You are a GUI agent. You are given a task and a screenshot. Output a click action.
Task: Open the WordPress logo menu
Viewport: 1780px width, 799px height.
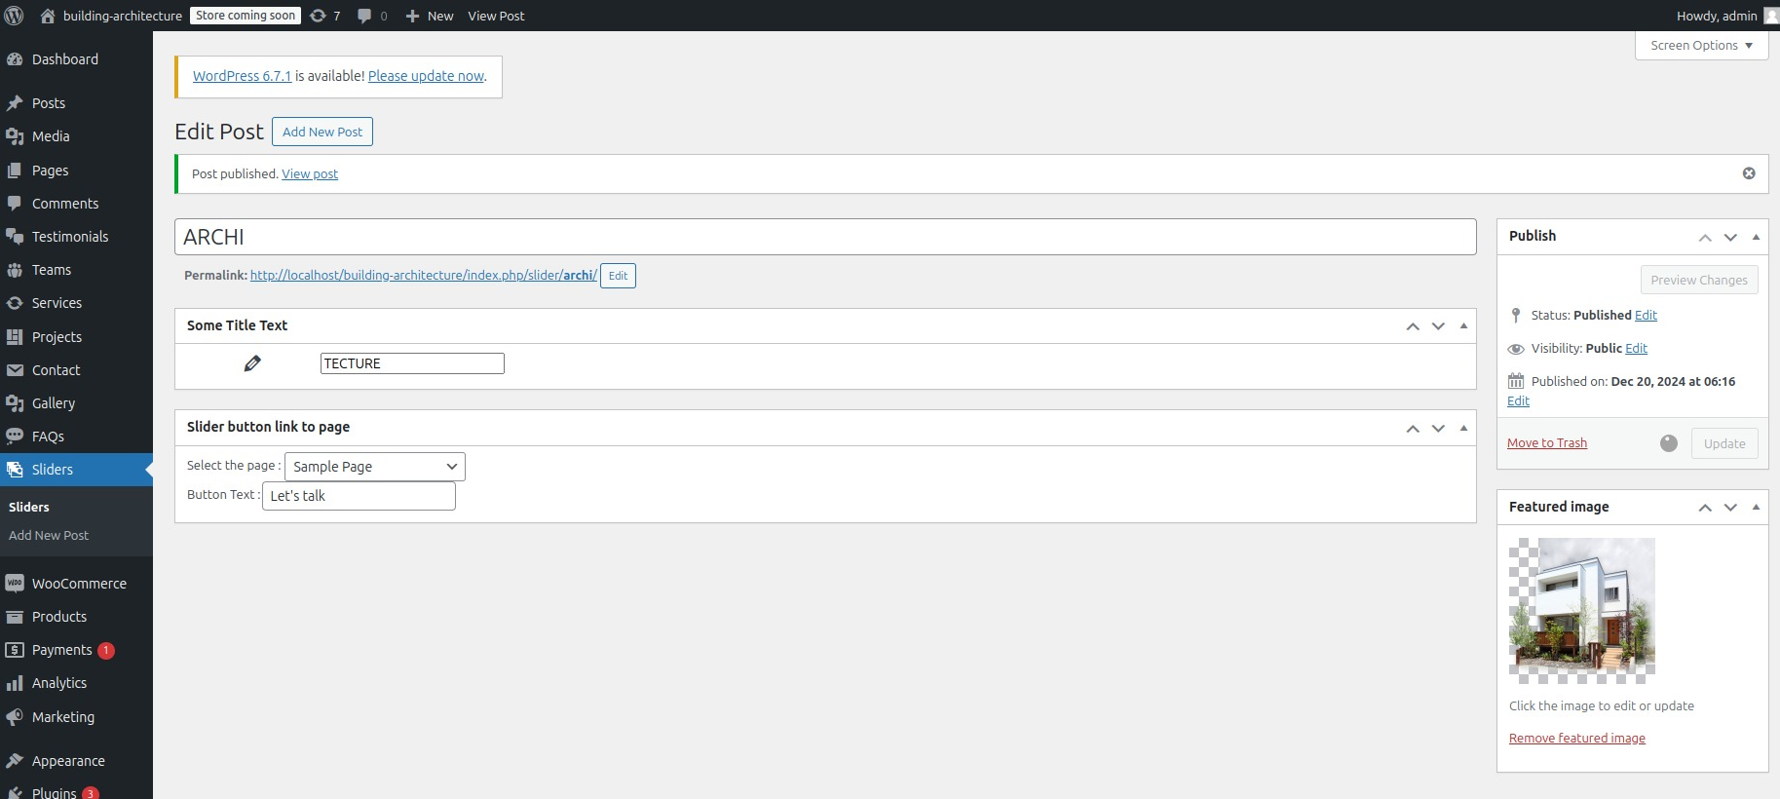coord(14,16)
